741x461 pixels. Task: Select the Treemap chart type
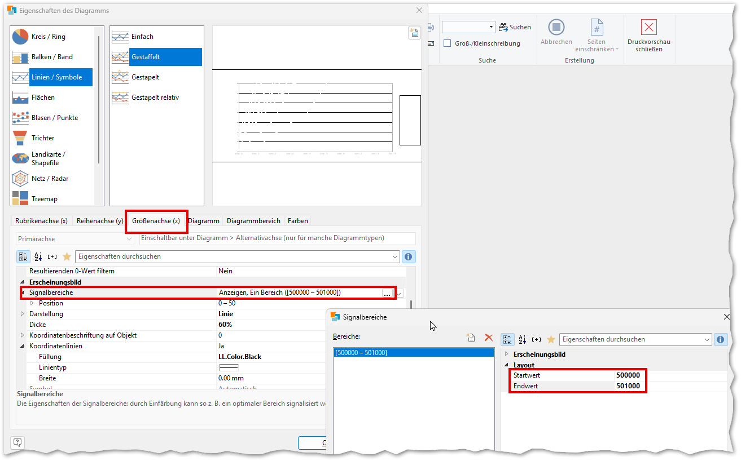[52, 198]
